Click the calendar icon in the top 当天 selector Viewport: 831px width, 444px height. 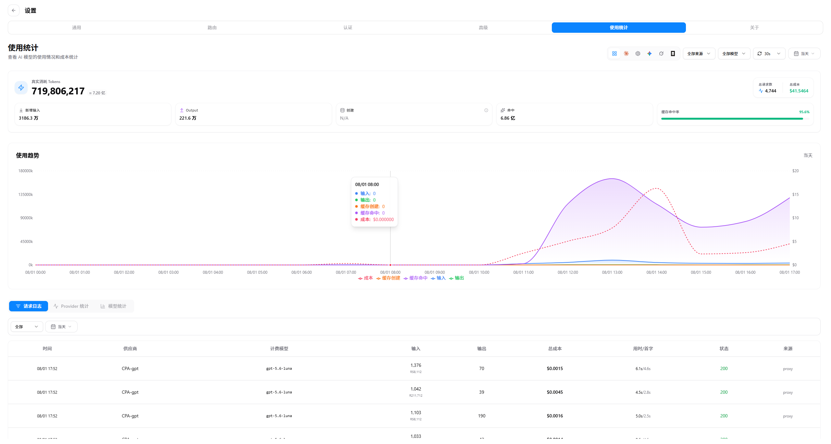click(796, 54)
